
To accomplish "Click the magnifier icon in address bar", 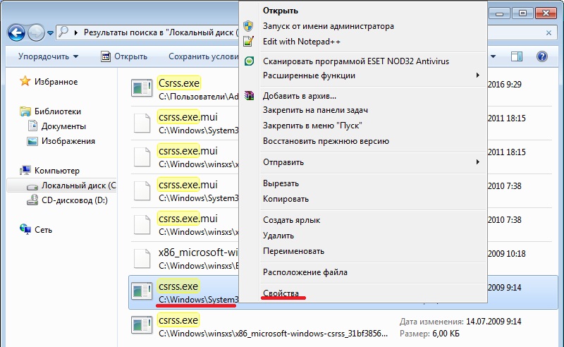I will point(63,32).
